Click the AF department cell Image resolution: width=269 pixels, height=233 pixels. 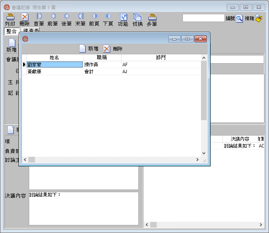pos(161,64)
